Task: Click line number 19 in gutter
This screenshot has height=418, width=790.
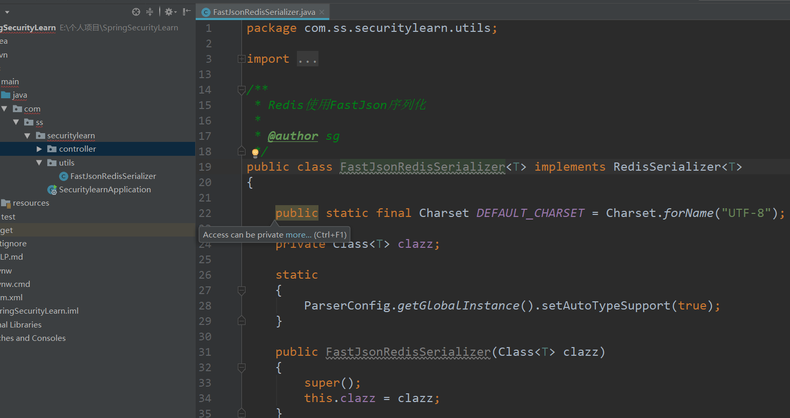Action: (205, 167)
